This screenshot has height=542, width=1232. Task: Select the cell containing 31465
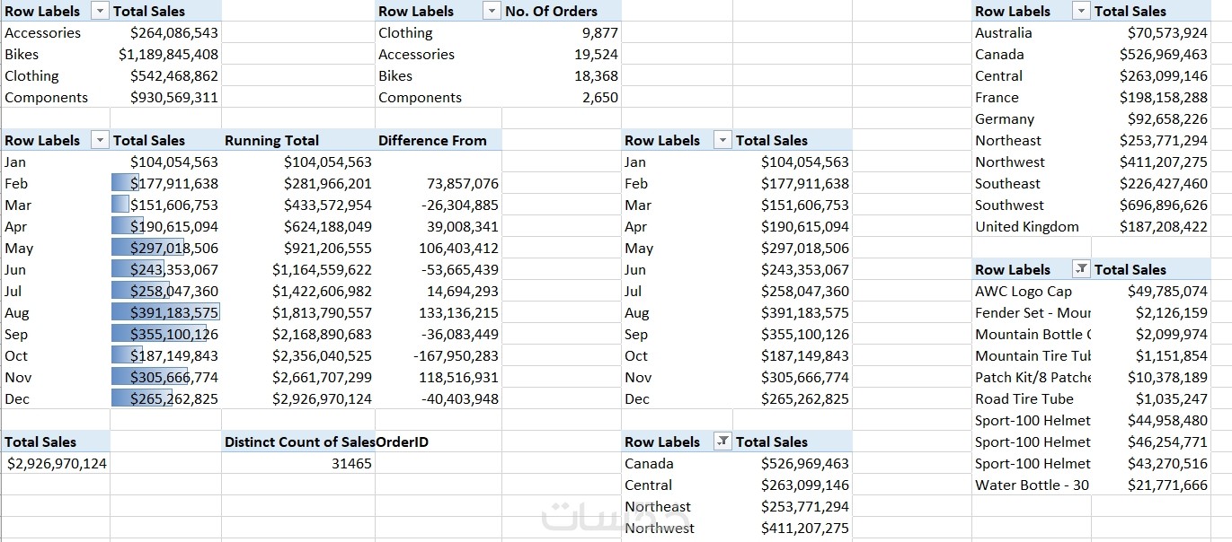351,463
